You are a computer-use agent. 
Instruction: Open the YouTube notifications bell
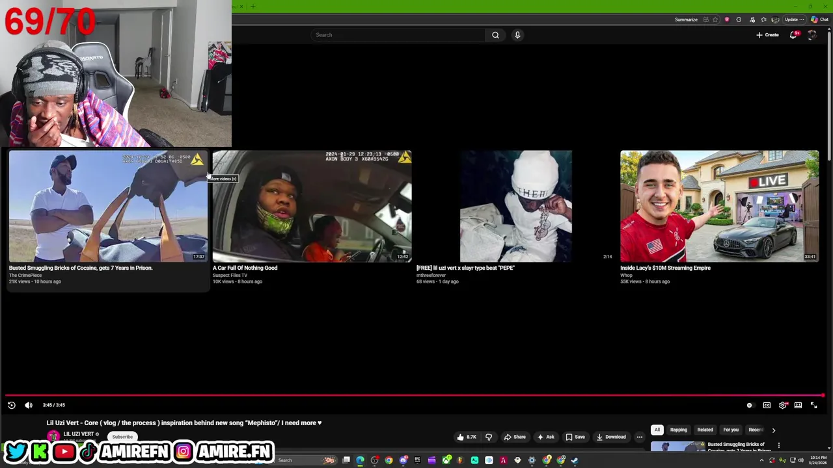click(793, 35)
